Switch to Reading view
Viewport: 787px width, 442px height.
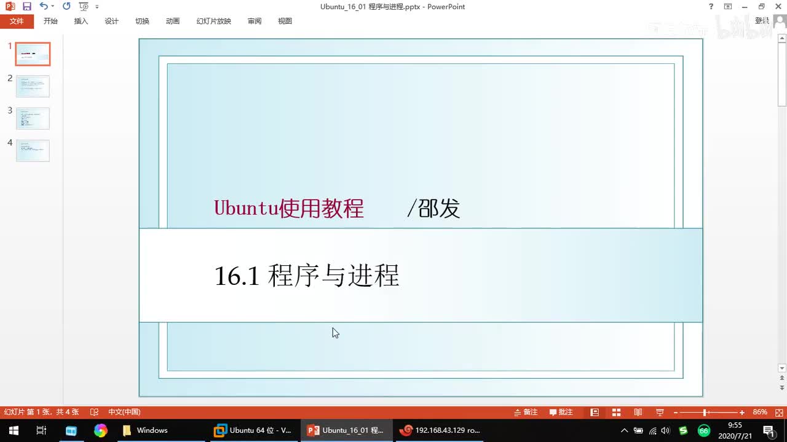pyautogui.click(x=638, y=412)
